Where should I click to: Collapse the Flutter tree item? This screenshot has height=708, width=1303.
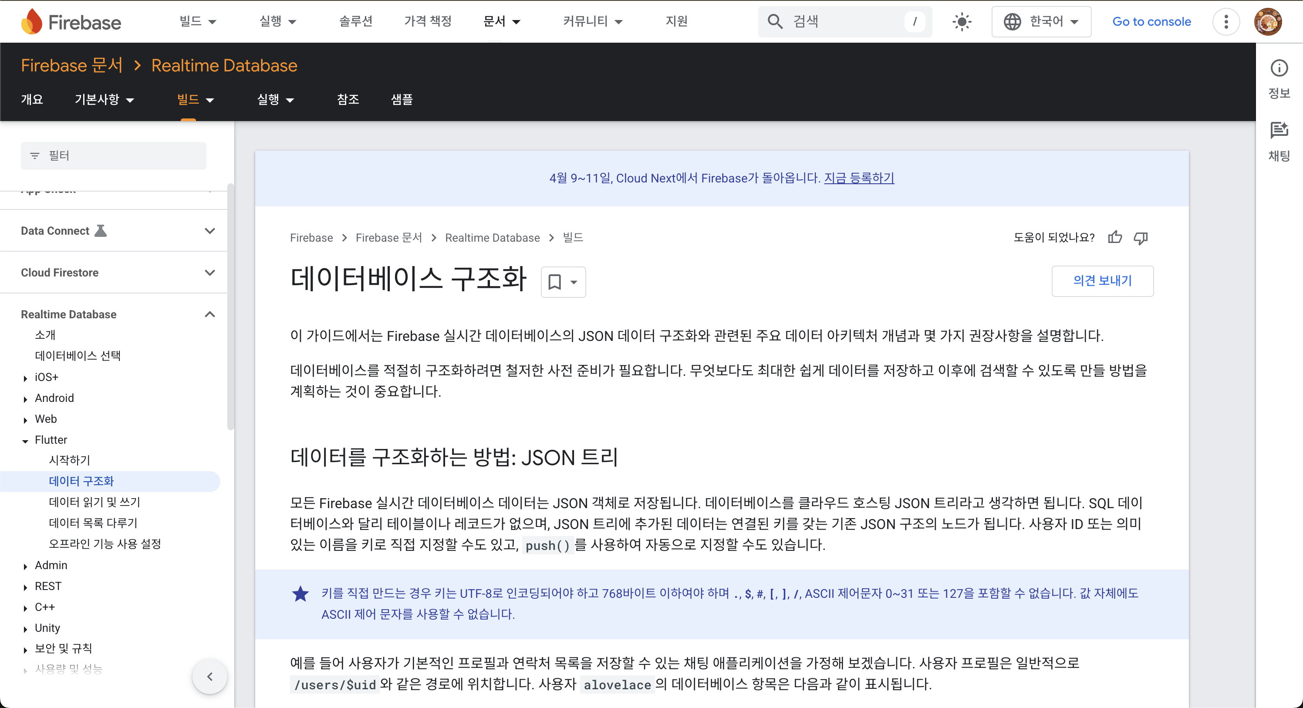[x=25, y=441]
